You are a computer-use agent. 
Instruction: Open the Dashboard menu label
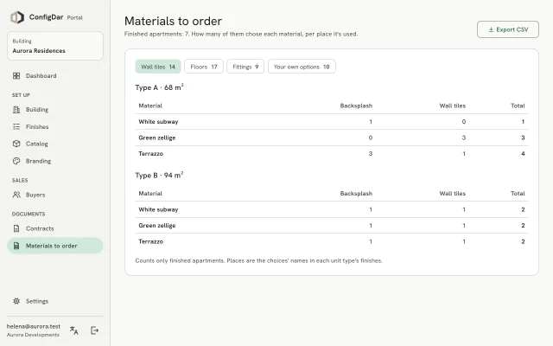(41, 75)
